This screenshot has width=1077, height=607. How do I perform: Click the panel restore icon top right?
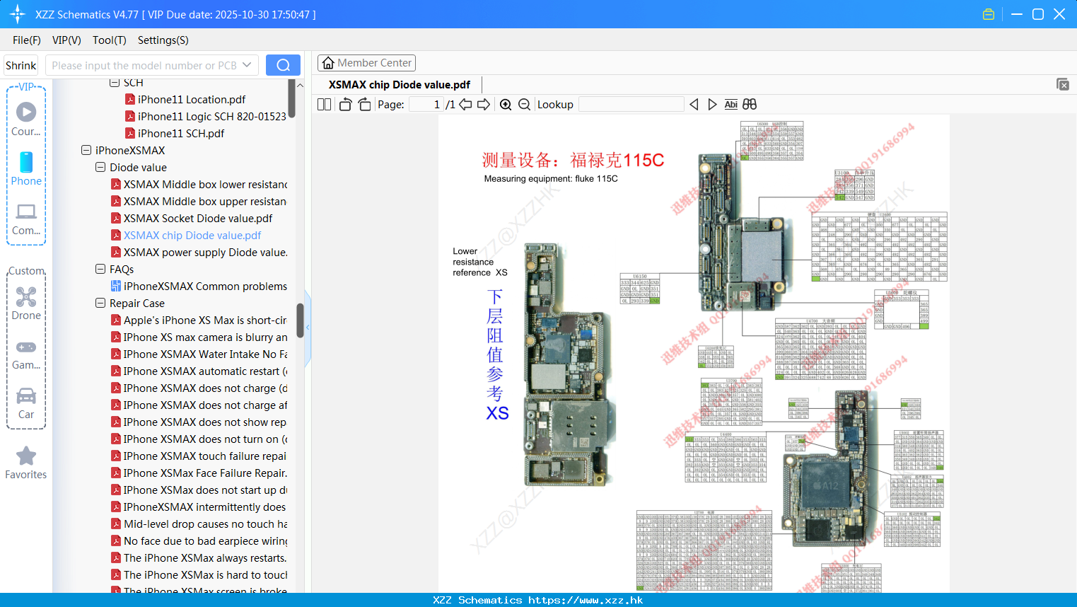[1063, 84]
